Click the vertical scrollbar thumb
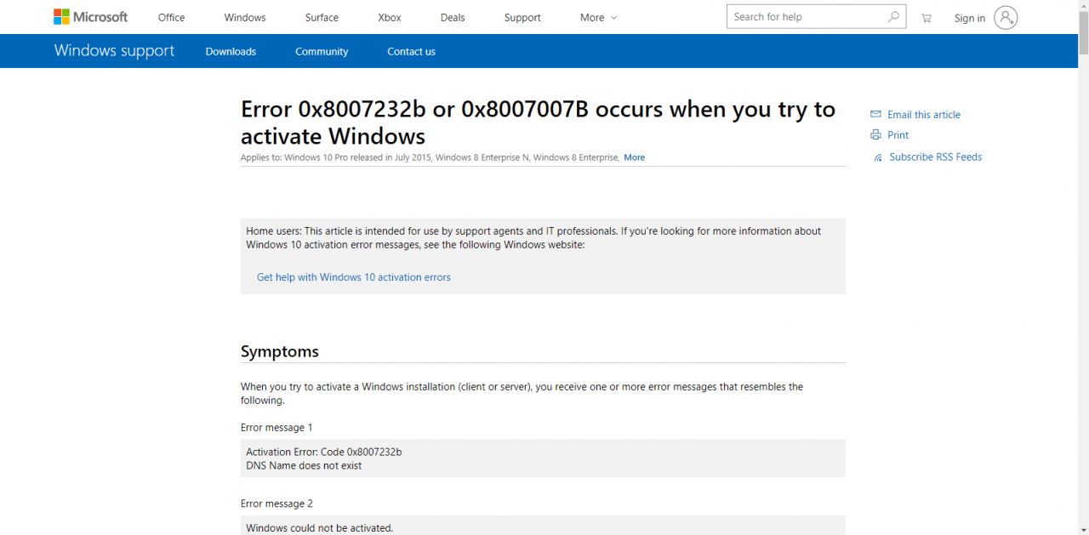1089x535 pixels. point(1083,34)
